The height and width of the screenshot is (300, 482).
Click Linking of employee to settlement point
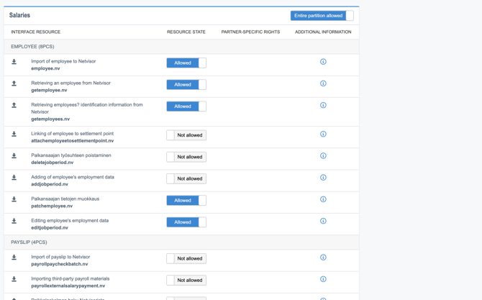pos(72,134)
